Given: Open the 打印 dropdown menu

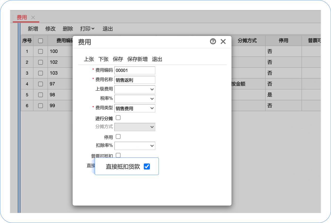Looking at the screenshot, I should (87, 29).
